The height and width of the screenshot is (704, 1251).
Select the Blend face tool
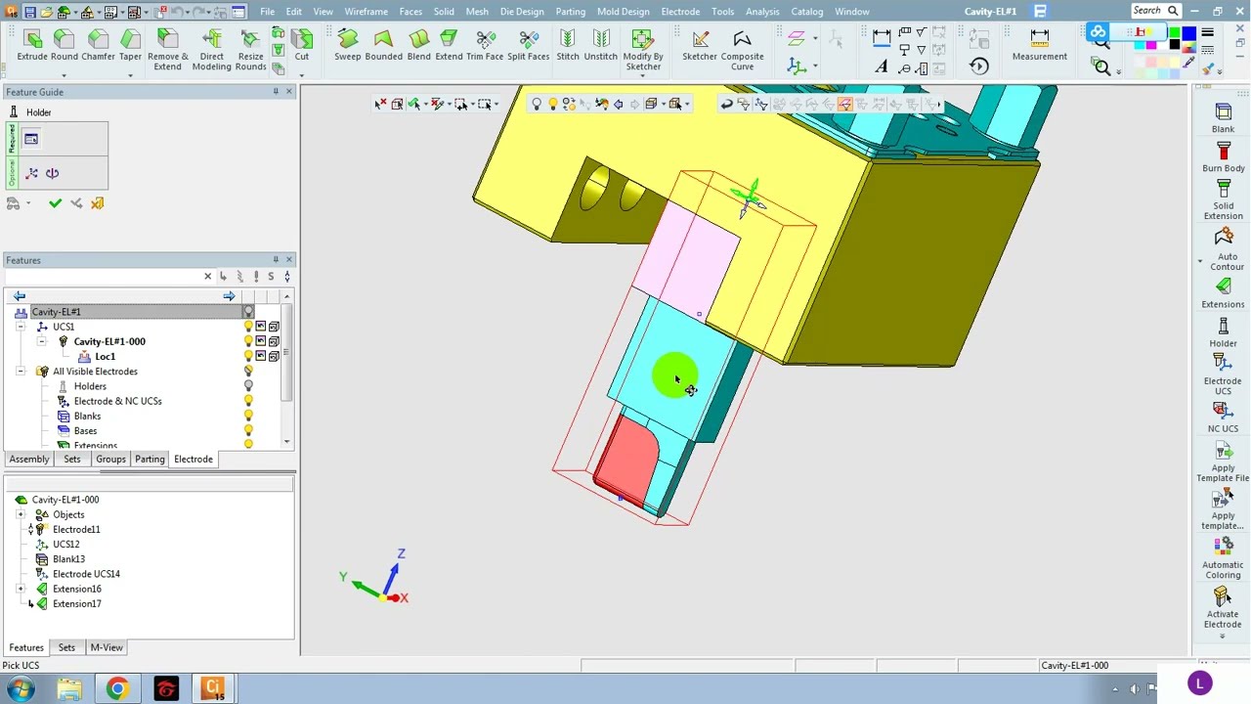coord(418,45)
